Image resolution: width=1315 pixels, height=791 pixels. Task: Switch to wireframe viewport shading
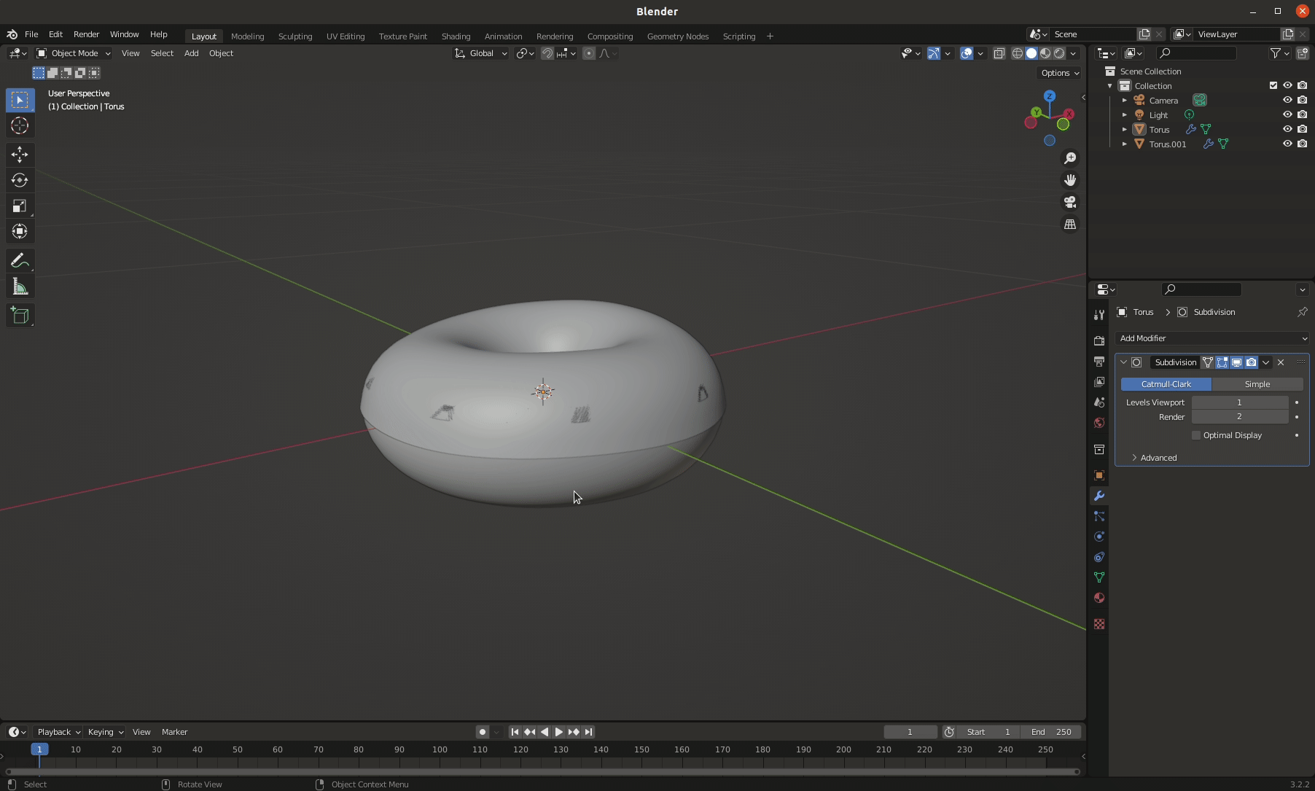[1018, 53]
